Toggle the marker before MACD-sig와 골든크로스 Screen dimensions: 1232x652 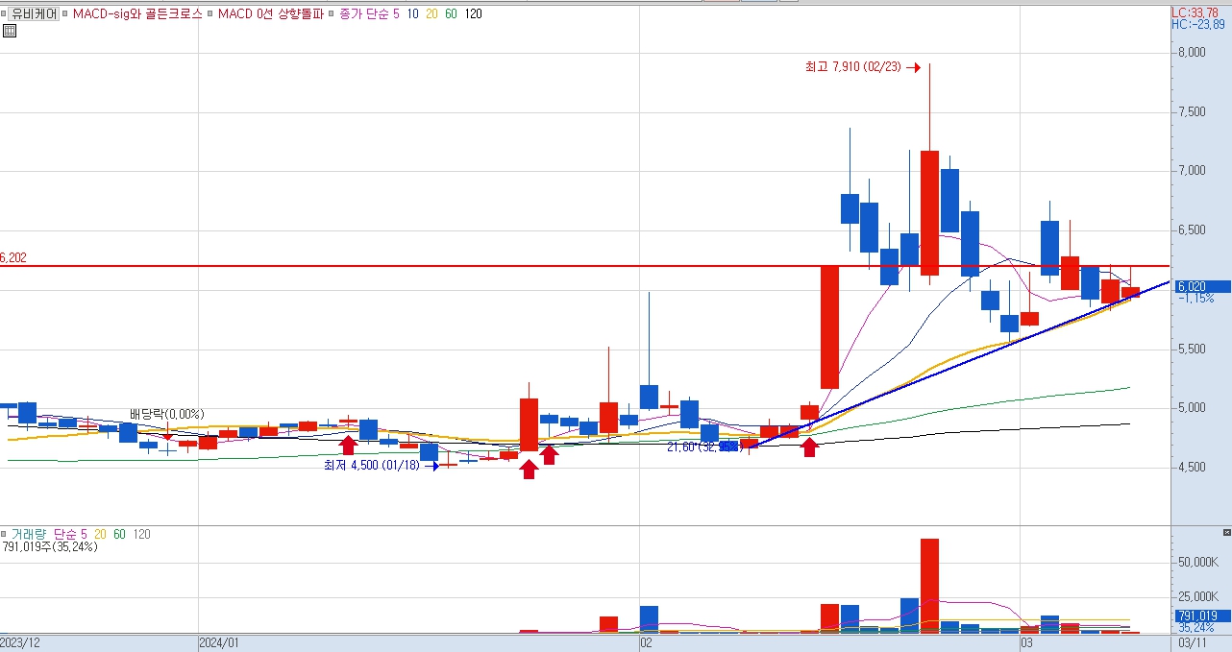tap(66, 13)
